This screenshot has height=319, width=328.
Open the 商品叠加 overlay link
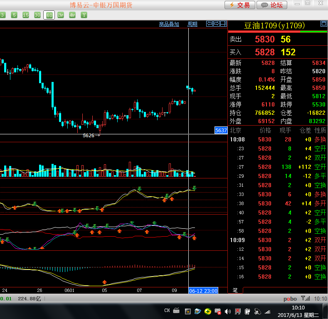tap(169, 24)
